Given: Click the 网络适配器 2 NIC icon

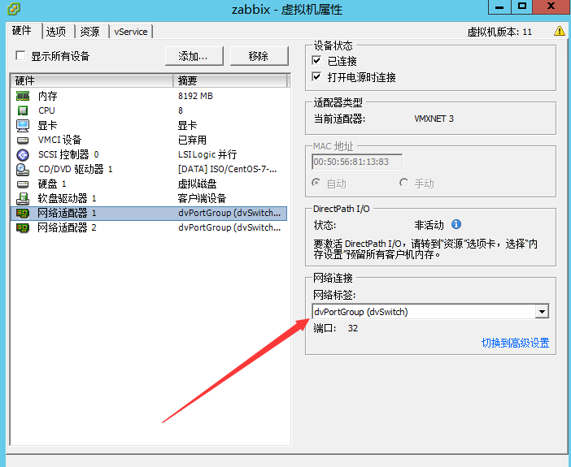Looking at the screenshot, I should point(23,228).
